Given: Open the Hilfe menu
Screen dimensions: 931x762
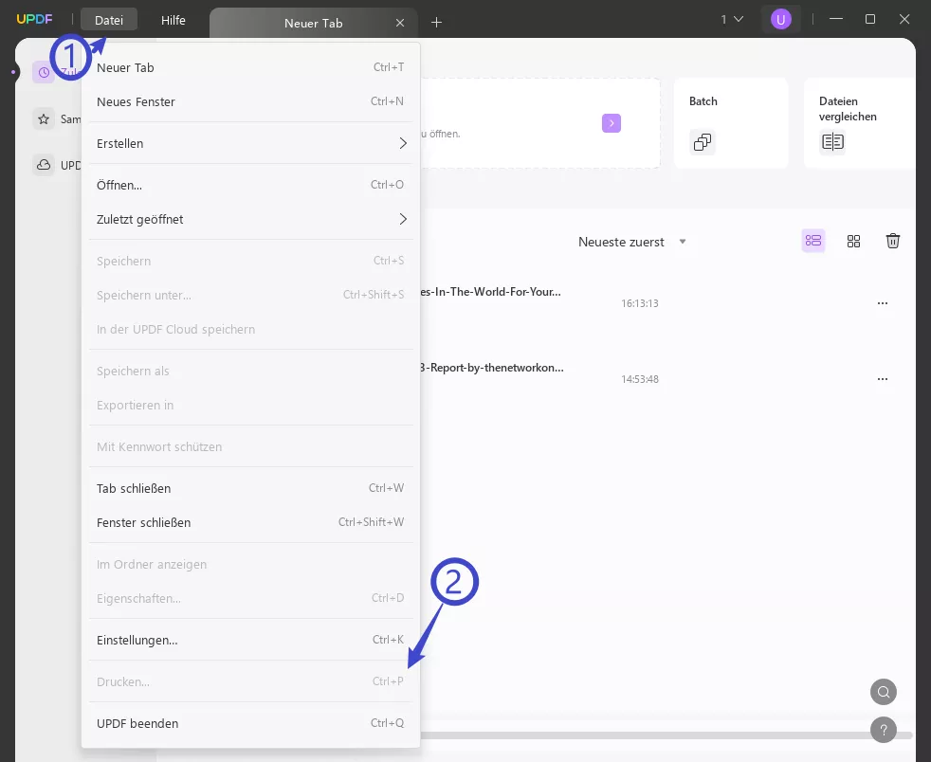Looking at the screenshot, I should [x=173, y=20].
